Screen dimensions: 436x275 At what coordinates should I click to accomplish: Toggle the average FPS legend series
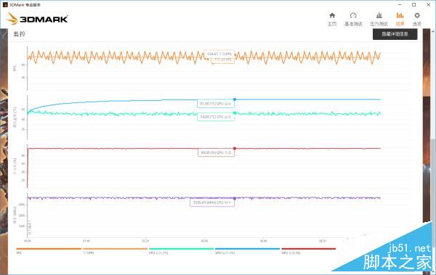tap(115, 250)
